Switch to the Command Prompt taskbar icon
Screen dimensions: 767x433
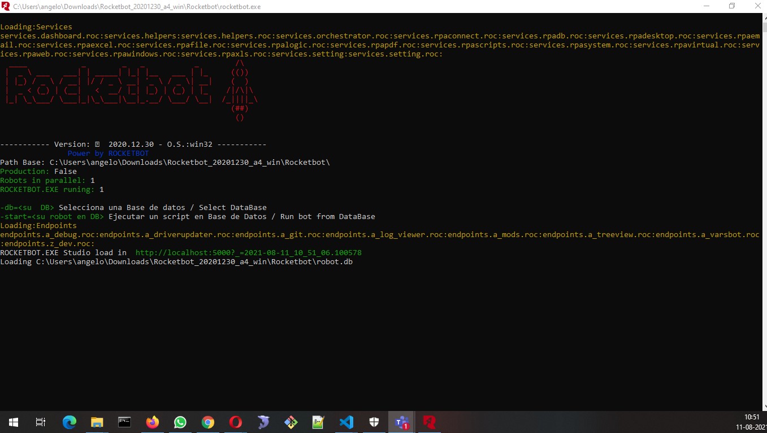(x=125, y=422)
